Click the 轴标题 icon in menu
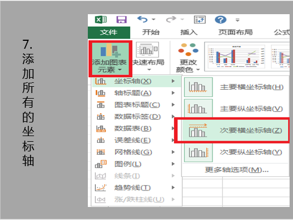The width and height of the screenshot is (293, 220). [x=100, y=93]
